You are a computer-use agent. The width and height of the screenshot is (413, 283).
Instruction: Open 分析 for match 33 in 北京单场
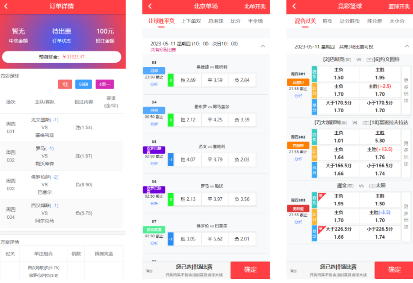coord(154,85)
